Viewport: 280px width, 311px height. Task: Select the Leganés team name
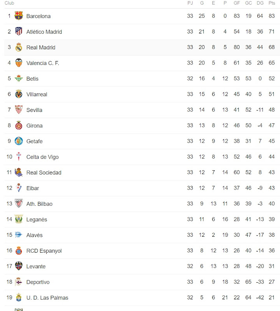coord(37,220)
